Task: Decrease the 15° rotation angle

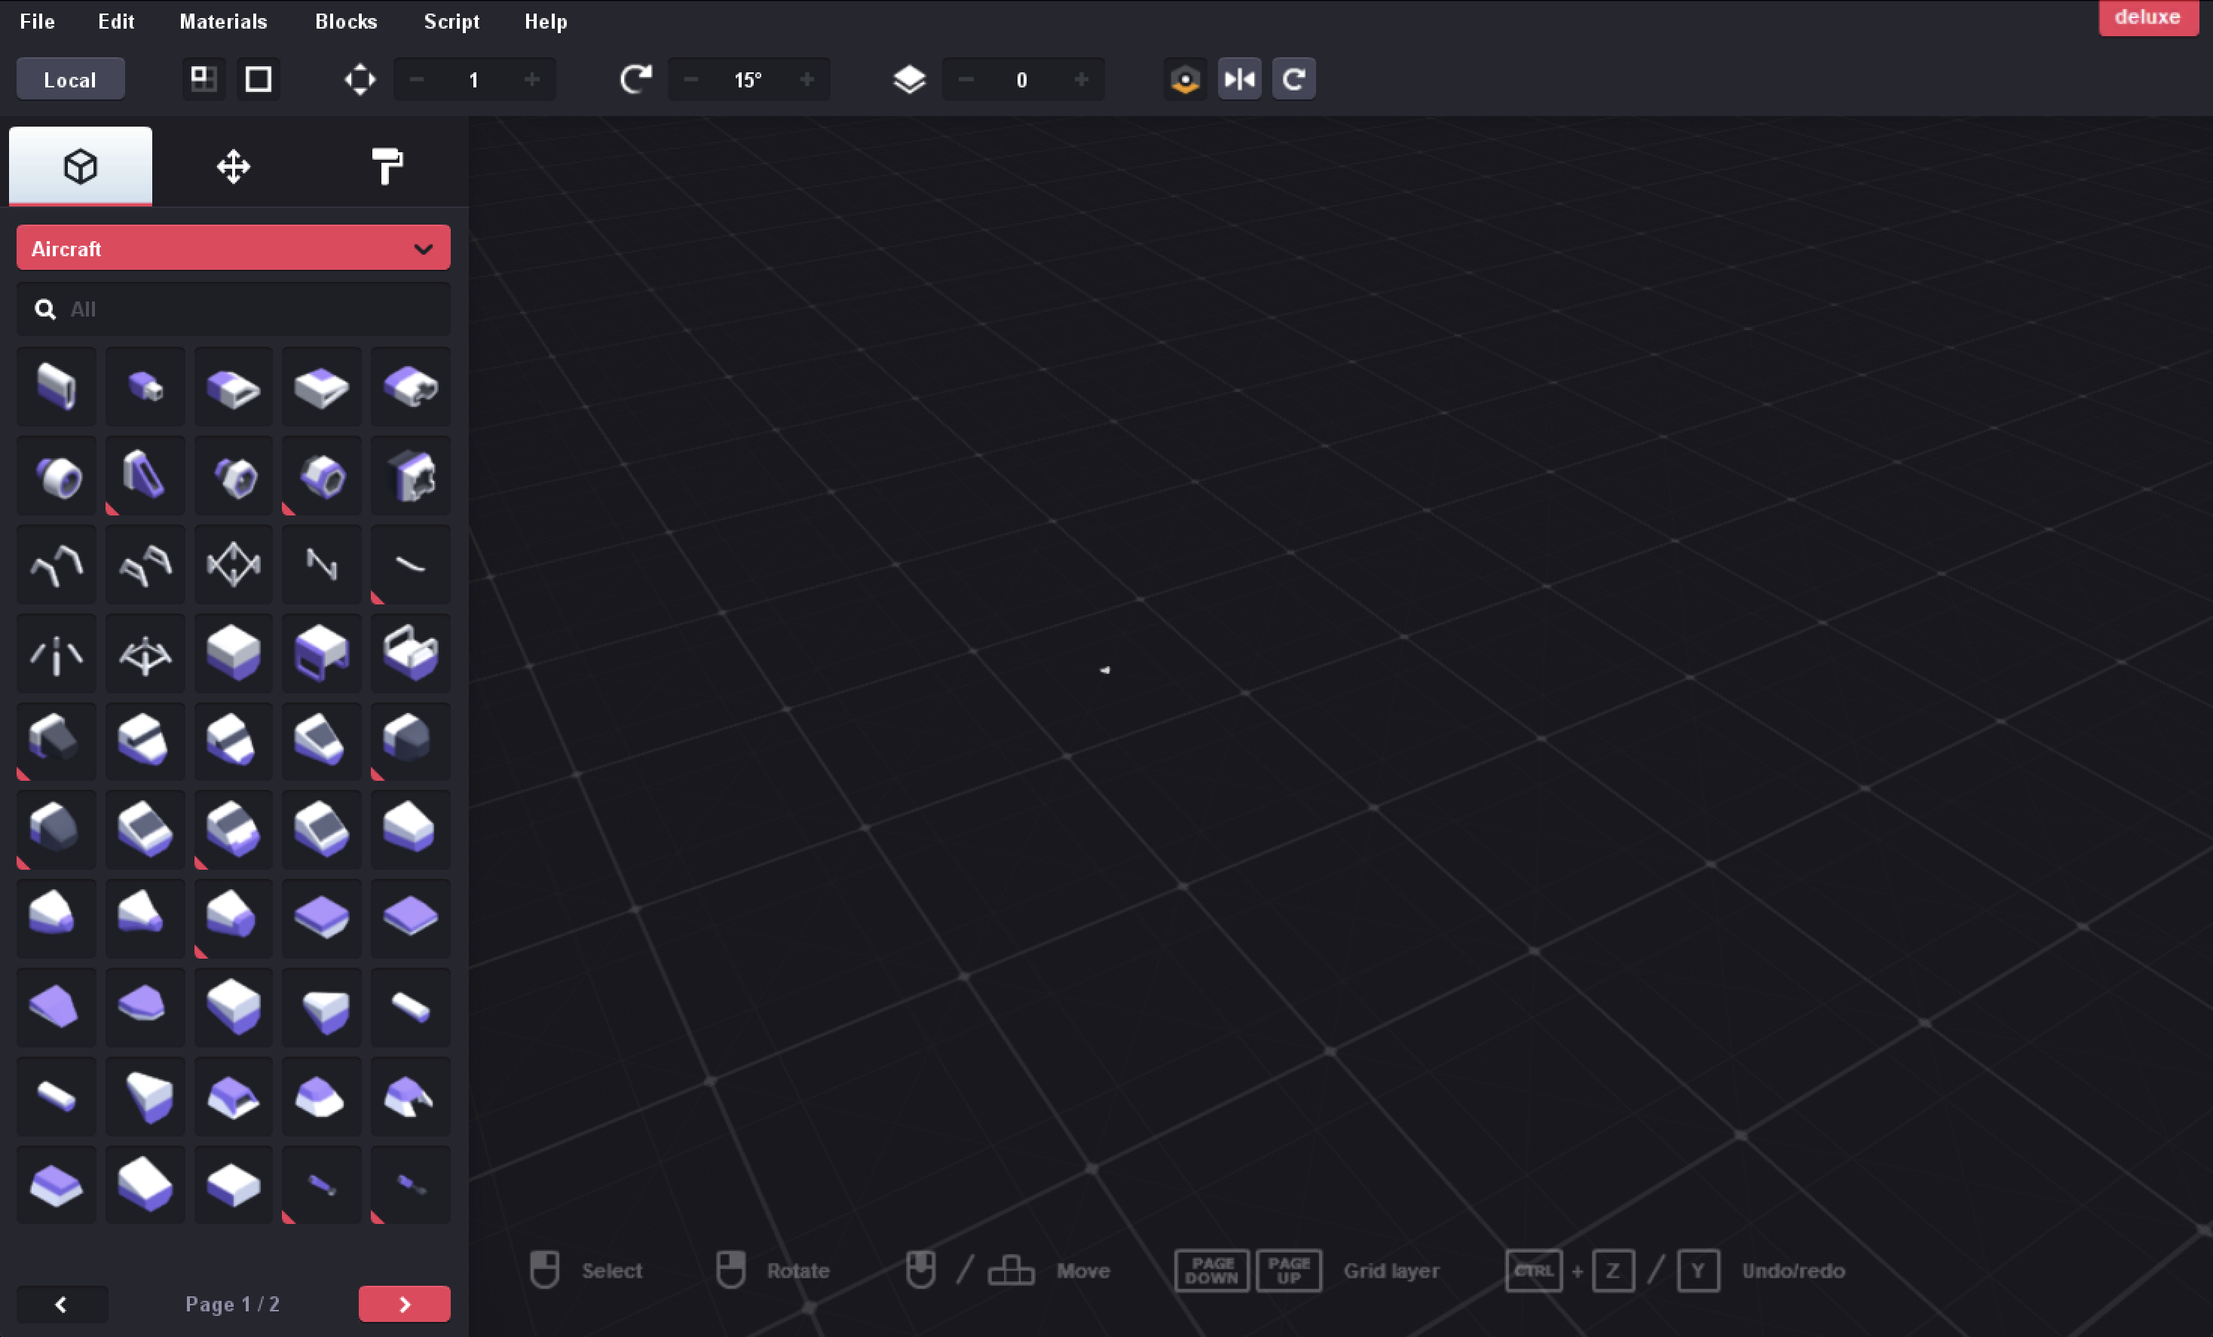Action: pyautogui.click(x=690, y=80)
